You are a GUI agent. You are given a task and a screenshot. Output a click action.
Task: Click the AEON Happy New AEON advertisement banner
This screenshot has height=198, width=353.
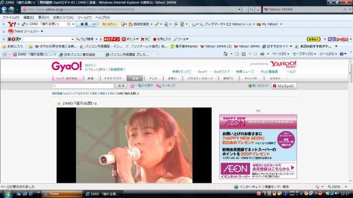point(258,146)
